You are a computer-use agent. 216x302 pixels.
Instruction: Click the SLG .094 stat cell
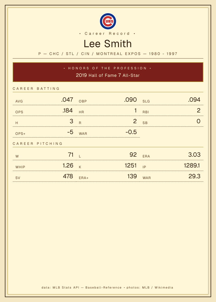pyautogui.click(x=171, y=100)
